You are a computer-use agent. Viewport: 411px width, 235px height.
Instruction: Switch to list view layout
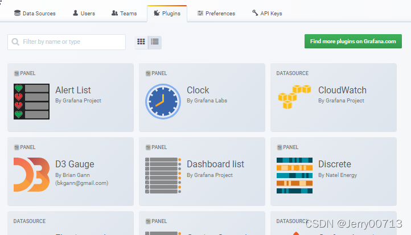click(155, 42)
